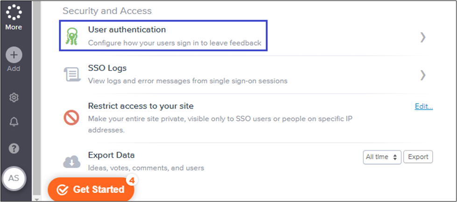Click the help question mark icon
This screenshot has height=202, width=457.
coord(14,148)
